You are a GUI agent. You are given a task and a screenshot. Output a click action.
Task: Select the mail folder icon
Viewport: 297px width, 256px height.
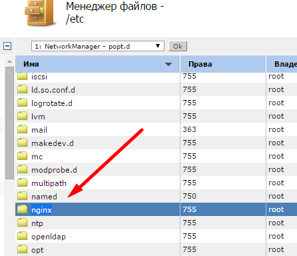(x=22, y=129)
